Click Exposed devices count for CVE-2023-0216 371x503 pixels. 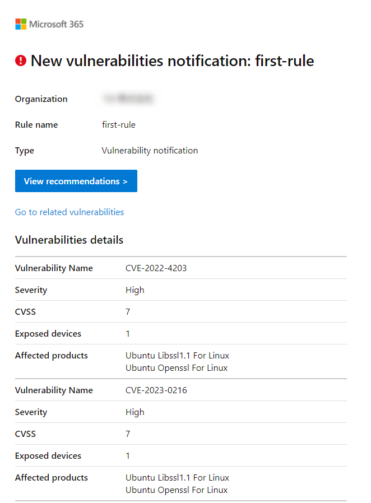point(128,455)
